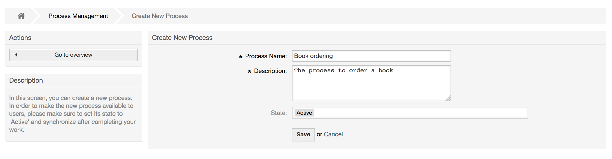Viewport: 612px width, 159px height.
Task: Click the Create New Process section title
Action: pyautogui.click(x=182, y=38)
